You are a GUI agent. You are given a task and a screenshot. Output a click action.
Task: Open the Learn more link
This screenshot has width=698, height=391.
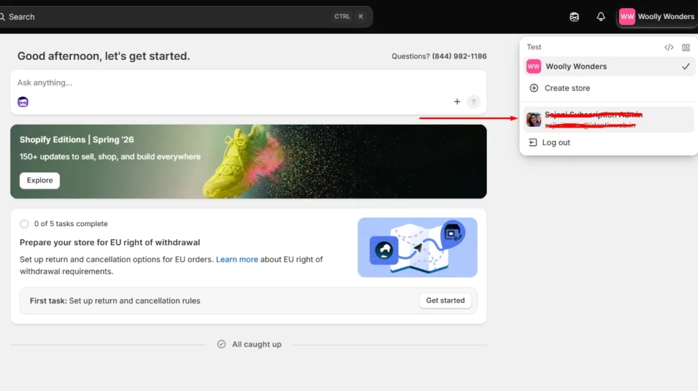point(237,260)
